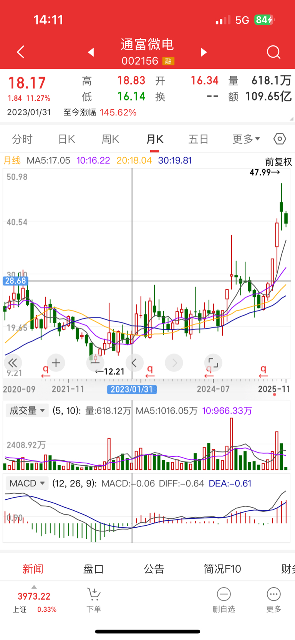Screen dimensions: 295x640
Task: Expand the Shanghai index ticker arrow
Action: tap(34, 587)
